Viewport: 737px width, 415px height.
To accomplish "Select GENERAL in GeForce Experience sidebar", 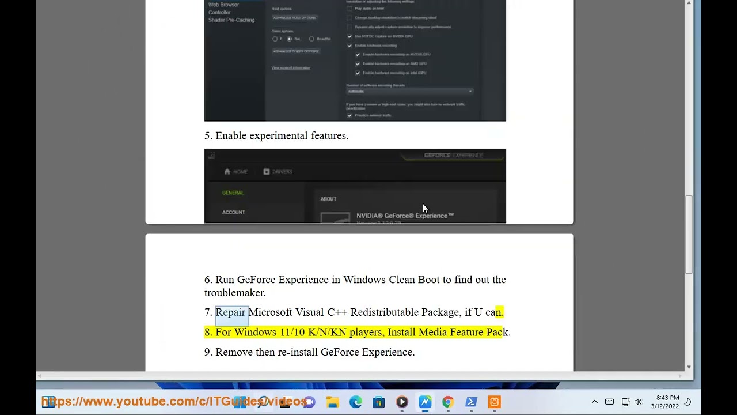I will [x=233, y=193].
